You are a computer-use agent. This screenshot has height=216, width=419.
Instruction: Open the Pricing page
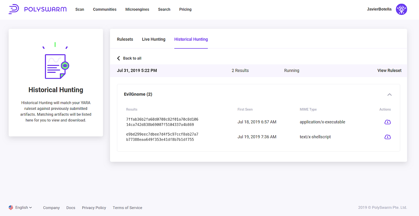coord(186,9)
